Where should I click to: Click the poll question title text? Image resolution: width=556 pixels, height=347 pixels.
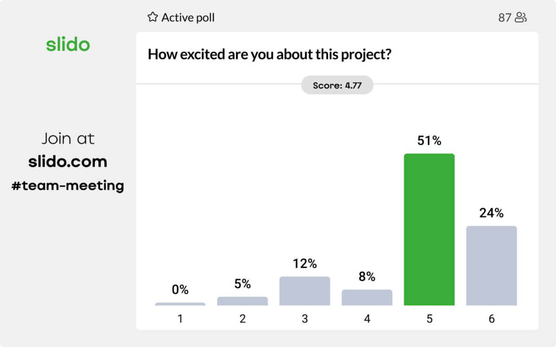[270, 54]
